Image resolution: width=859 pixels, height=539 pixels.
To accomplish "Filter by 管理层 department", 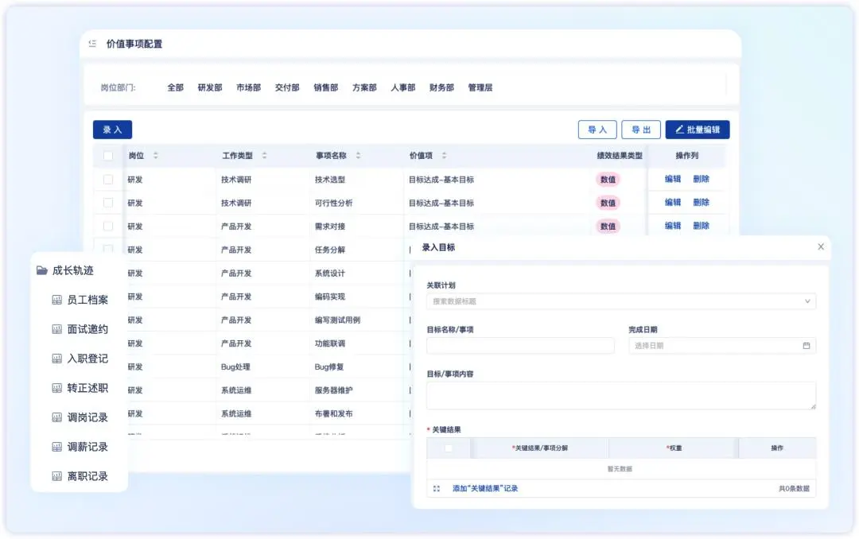I will (x=480, y=87).
